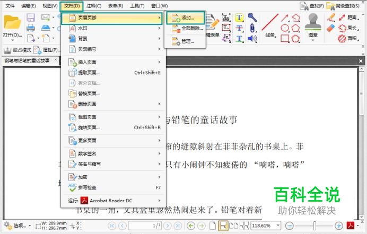The height and width of the screenshot is (234, 367).
Task: Expand the Background (背景) submenu
Action: coord(113,39)
